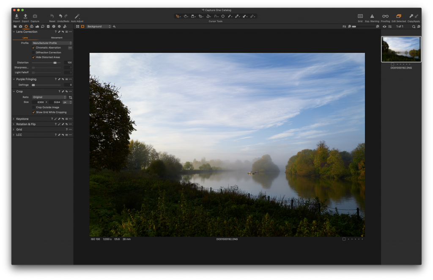Select the Rotate cursor tool

tap(208, 16)
